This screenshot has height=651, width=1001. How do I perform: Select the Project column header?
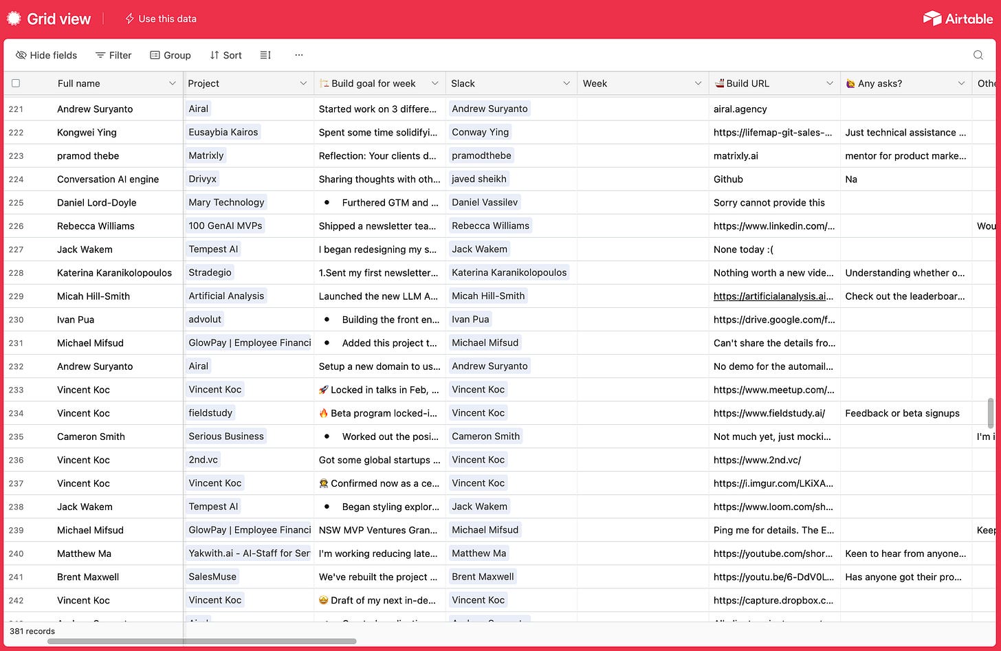[249, 83]
